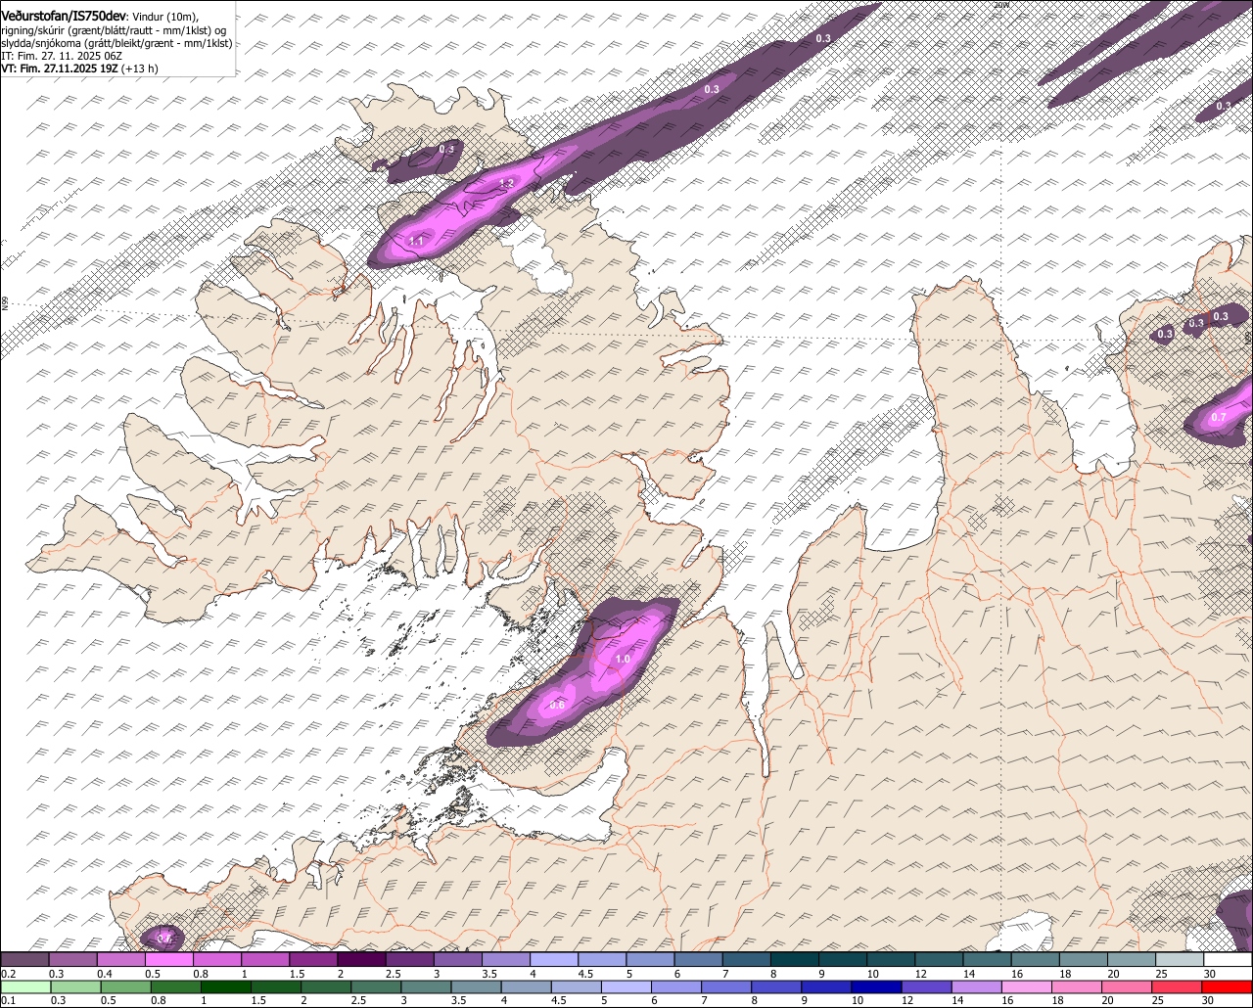Click the 'slydda/snjókoma' legend description line

tap(116, 43)
